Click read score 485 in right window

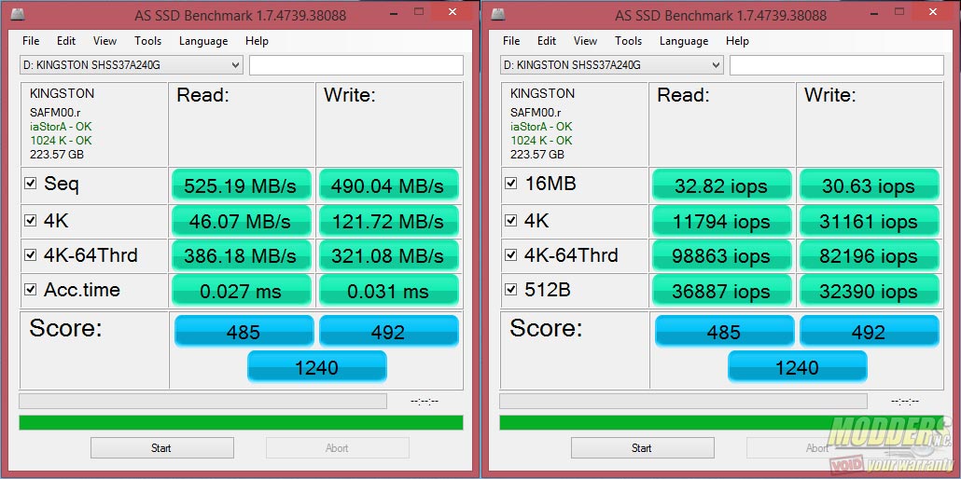[x=724, y=332]
